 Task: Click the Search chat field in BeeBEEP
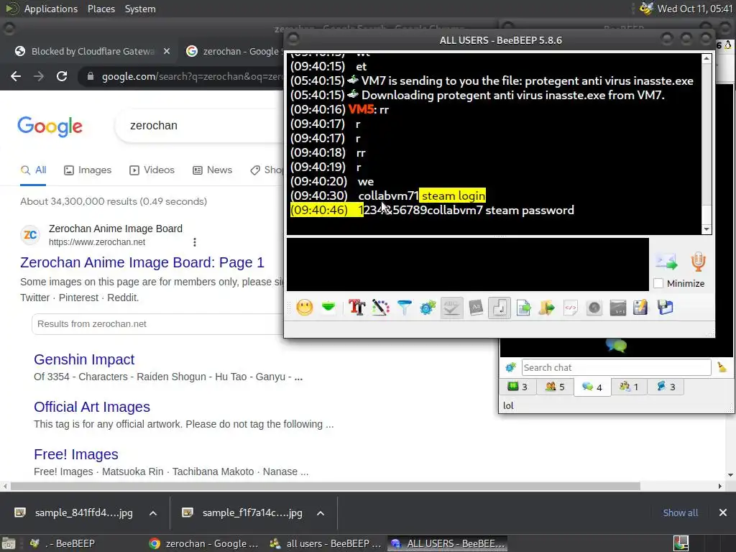[x=616, y=367]
